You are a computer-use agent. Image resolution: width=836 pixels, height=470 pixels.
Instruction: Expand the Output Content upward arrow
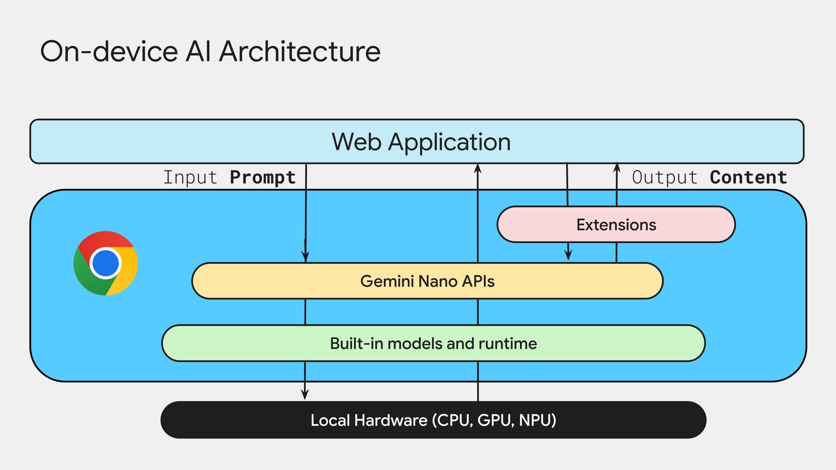[x=616, y=181]
